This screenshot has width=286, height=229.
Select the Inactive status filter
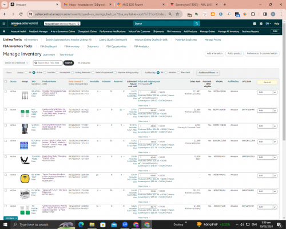coord(45,73)
